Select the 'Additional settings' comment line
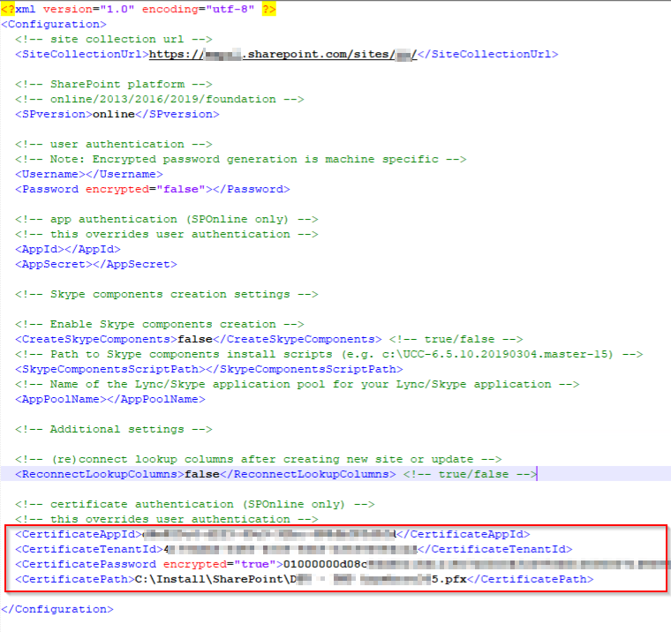Image resolution: width=671 pixels, height=632 pixels. coord(113,429)
